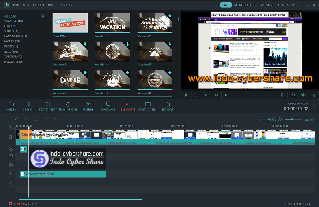Open the preview volume control

pyautogui.click(x=303, y=95)
